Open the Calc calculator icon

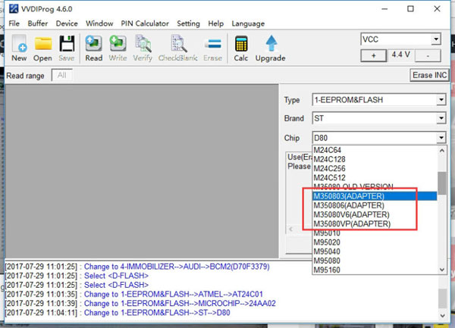click(x=241, y=48)
